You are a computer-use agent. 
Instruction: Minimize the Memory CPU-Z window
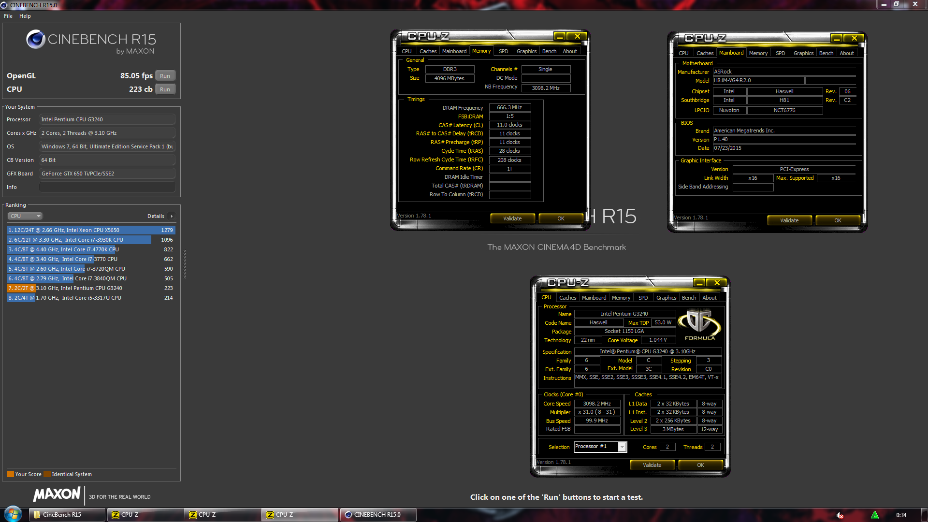tap(560, 36)
